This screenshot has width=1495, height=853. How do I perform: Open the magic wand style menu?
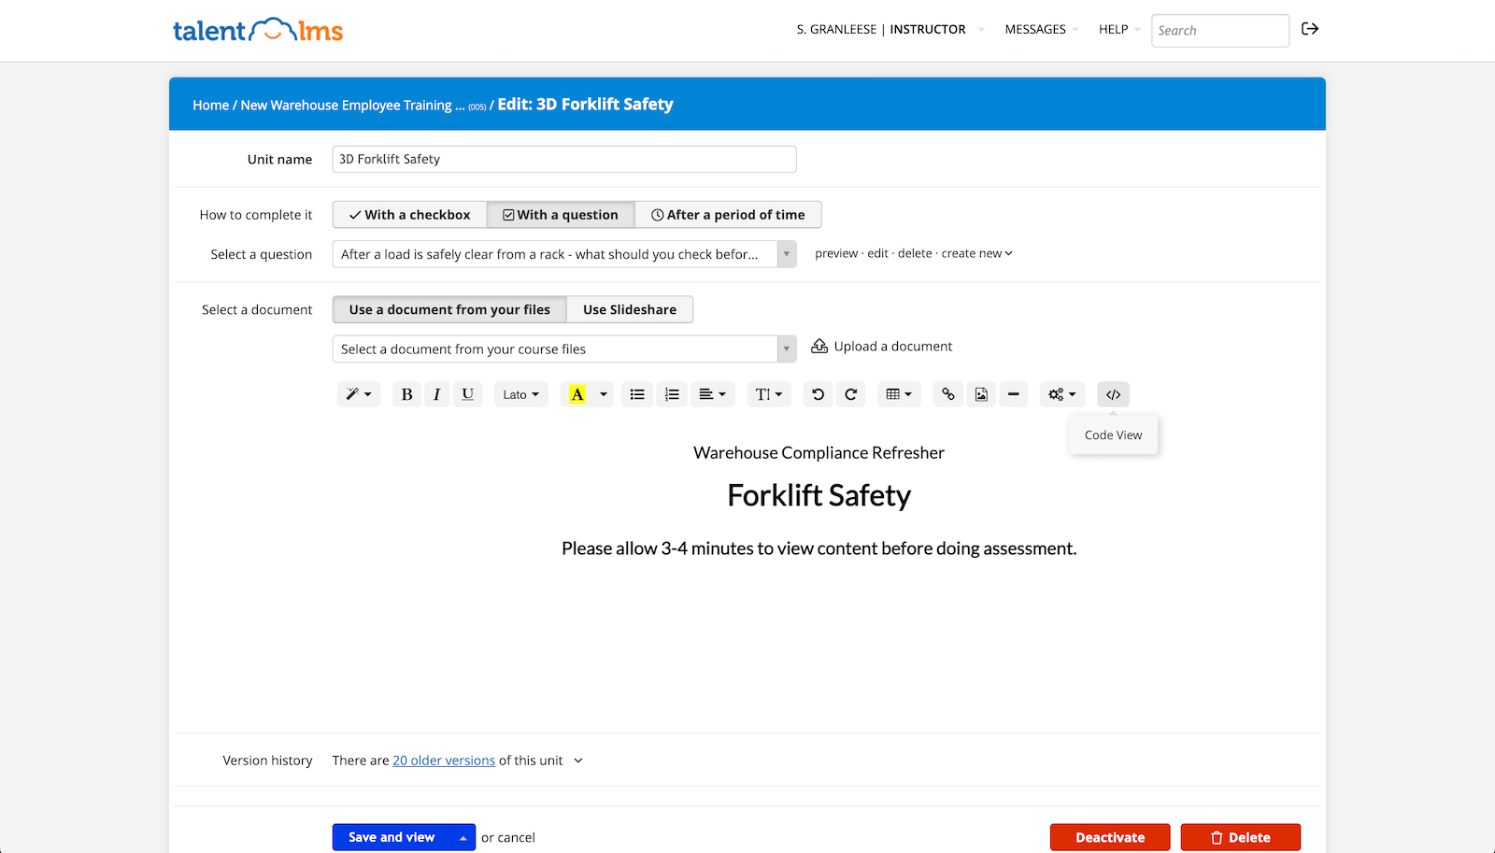pos(359,394)
